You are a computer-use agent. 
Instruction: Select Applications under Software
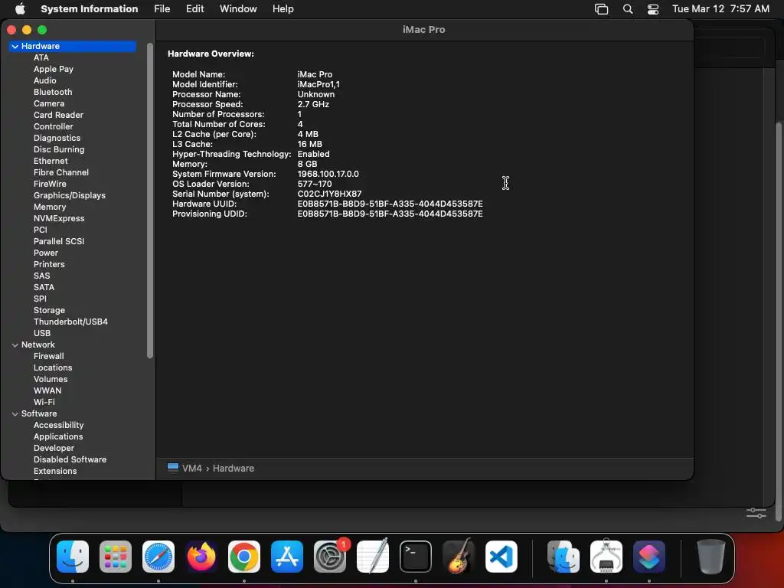click(x=58, y=437)
